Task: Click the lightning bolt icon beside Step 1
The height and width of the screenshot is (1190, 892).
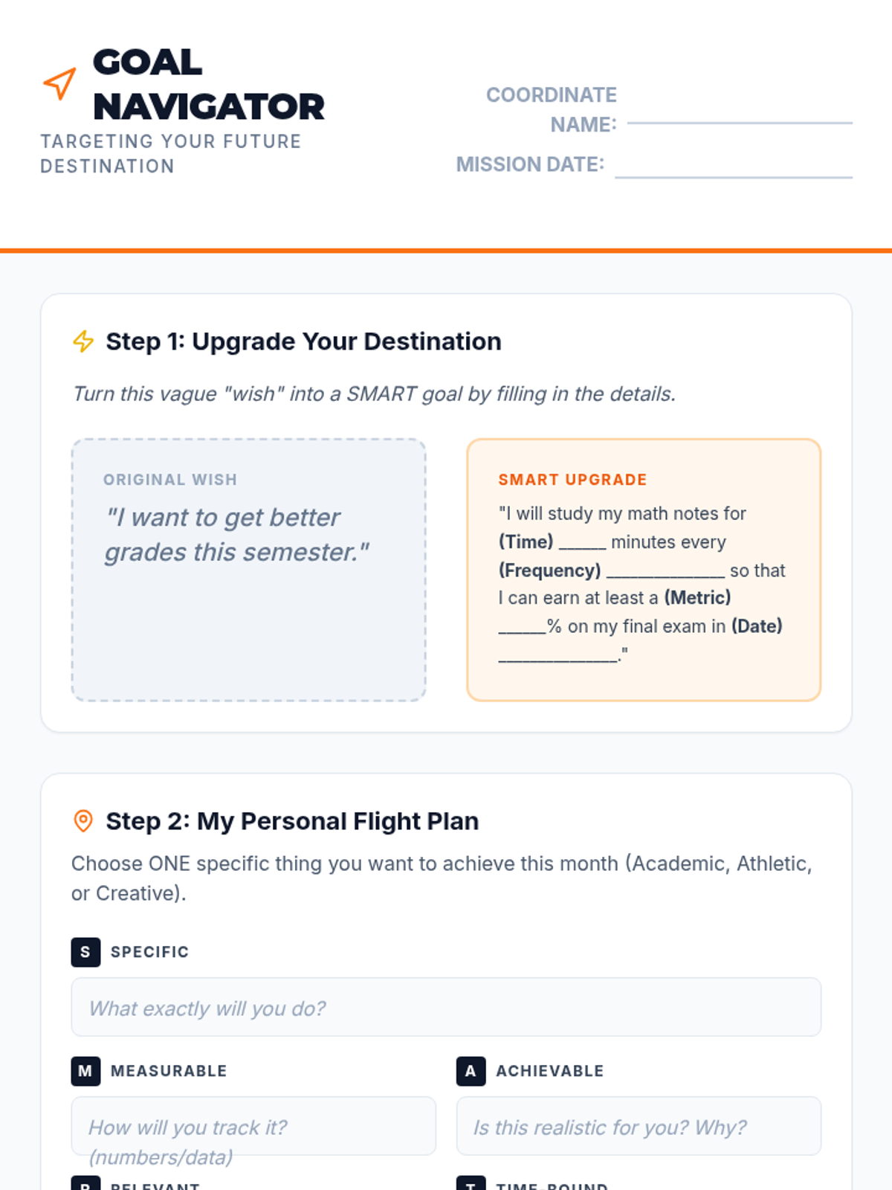Action: [x=83, y=341]
